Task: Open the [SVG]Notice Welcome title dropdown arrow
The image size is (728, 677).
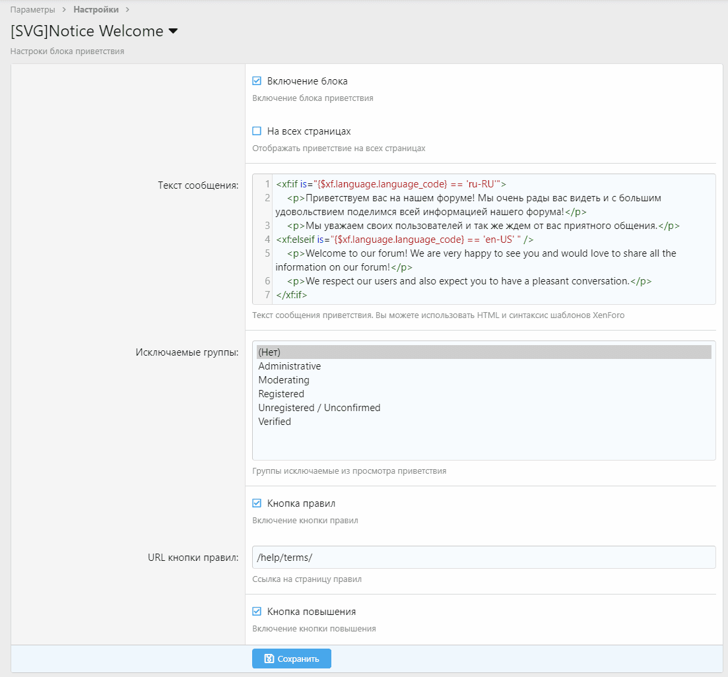Action: click(x=174, y=31)
